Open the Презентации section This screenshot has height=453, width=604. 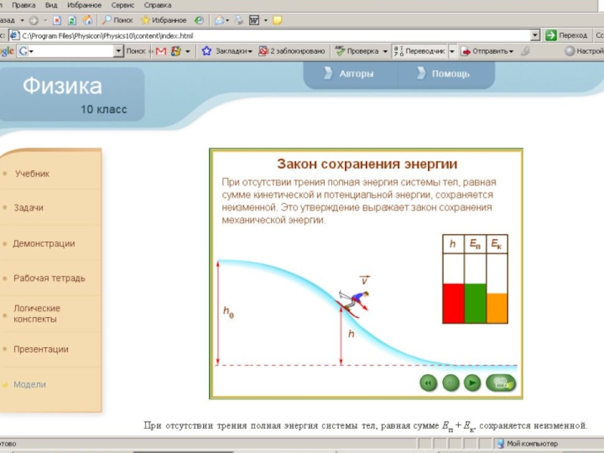[41, 350]
